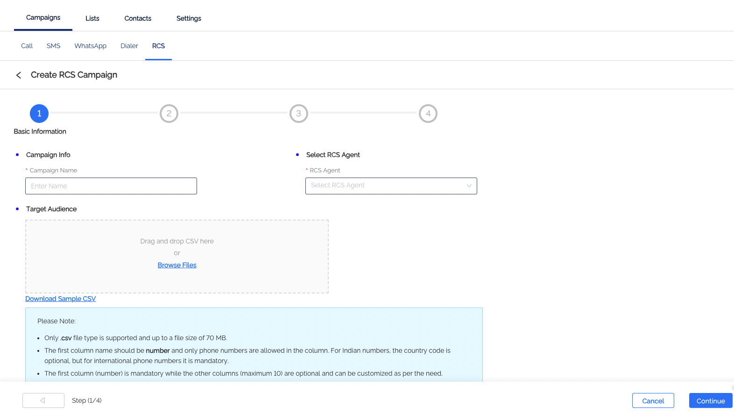Click the 'Basic Information' step label

coord(40,131)
